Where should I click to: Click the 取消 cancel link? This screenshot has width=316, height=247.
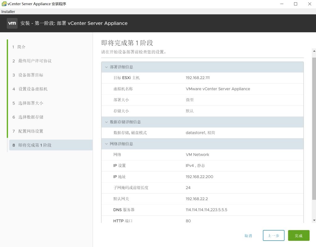click(x=248, y=236)
